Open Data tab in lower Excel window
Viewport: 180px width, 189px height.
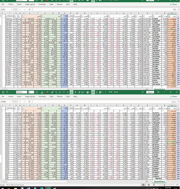51,96
